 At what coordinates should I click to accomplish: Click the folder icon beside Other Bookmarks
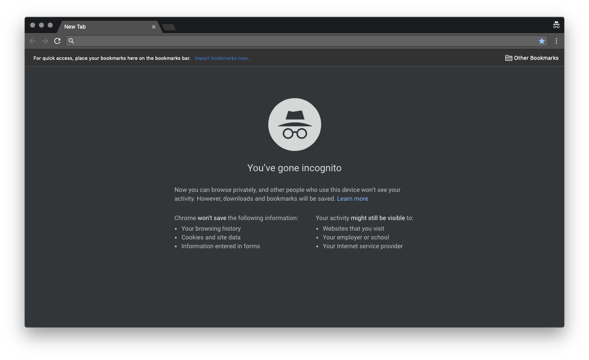[508, 58]
